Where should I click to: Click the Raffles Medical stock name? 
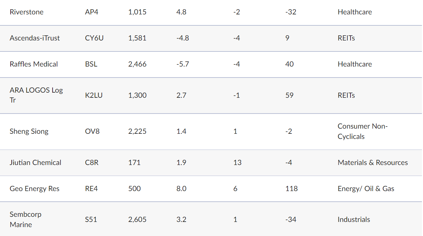tap(34, 64)
